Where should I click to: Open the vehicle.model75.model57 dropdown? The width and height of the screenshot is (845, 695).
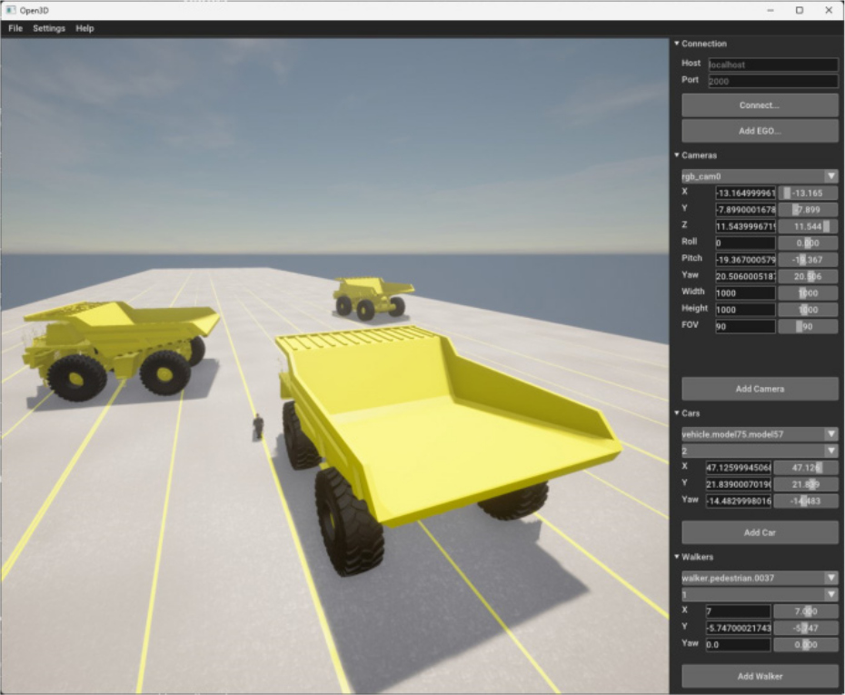pos(760,434)
